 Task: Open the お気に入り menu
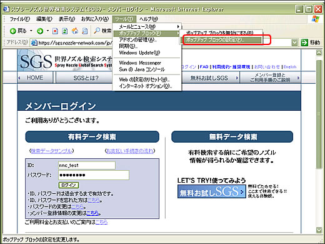click(95, 19)
